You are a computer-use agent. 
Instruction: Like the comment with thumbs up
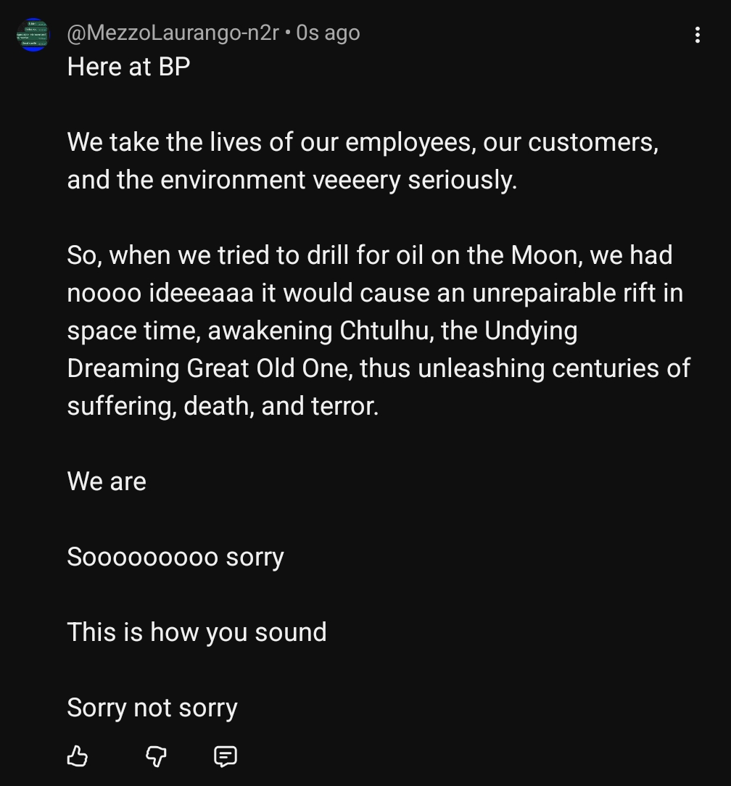click(77, 757)
